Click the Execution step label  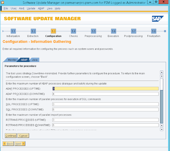coord(113,36)
